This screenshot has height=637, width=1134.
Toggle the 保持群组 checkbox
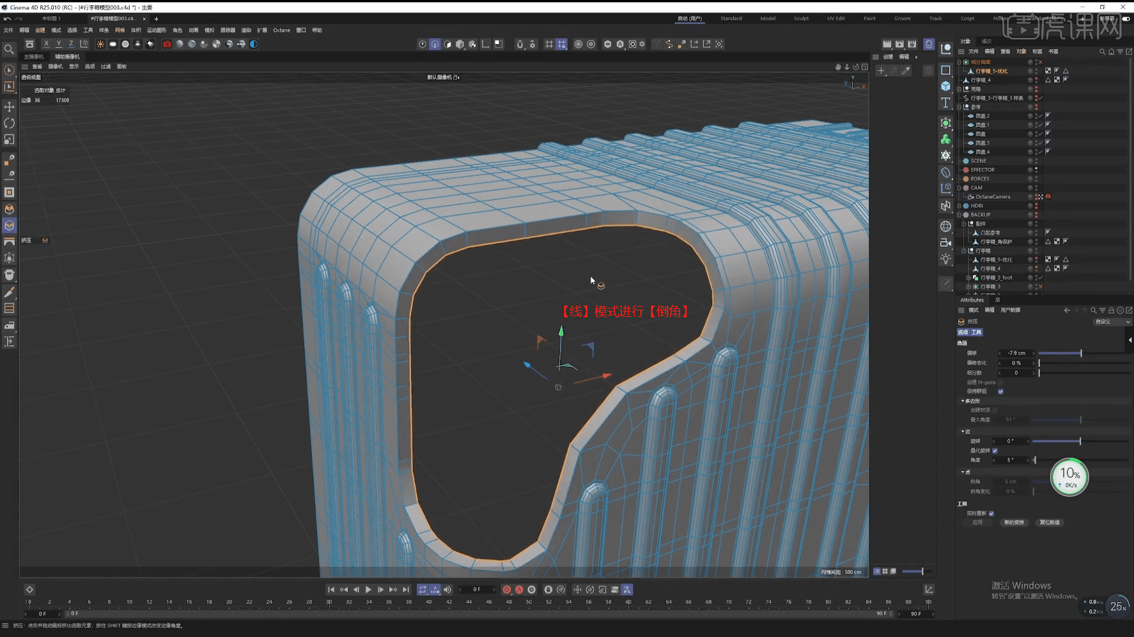1001,392
